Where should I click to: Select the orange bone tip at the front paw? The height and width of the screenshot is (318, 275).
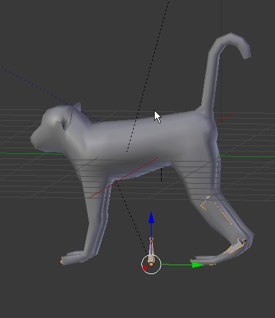[62, 262]
